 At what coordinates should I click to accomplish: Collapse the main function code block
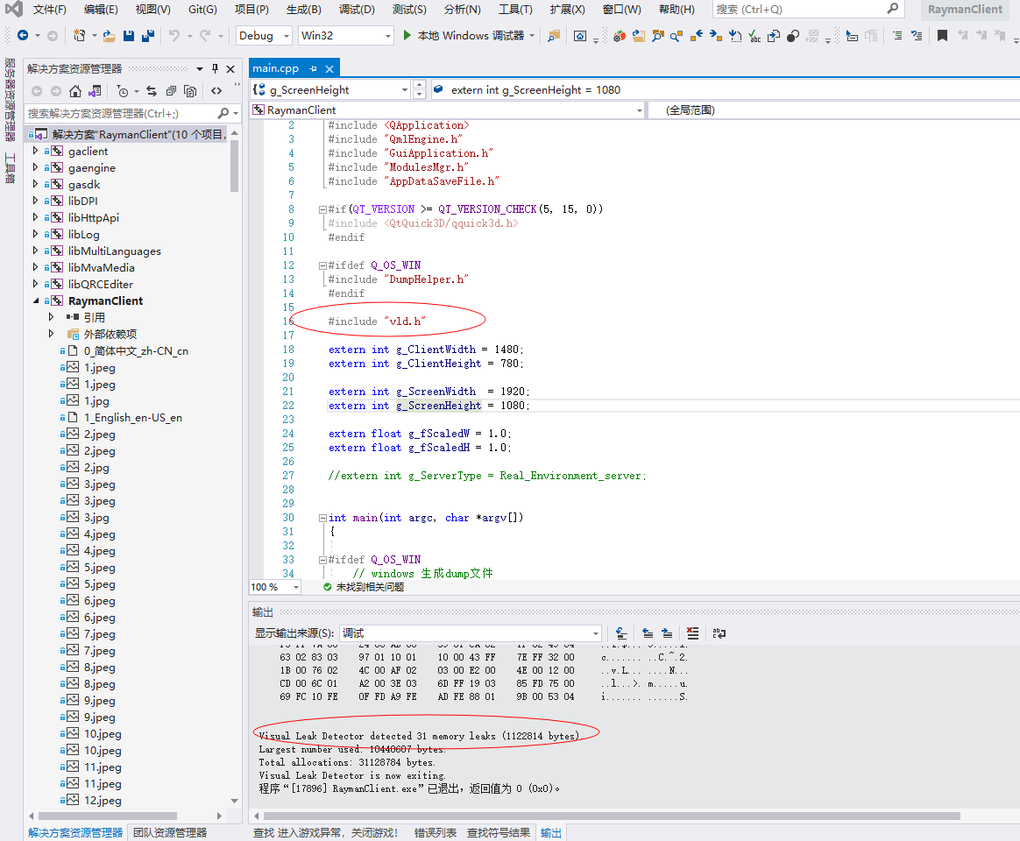point(322,518)
